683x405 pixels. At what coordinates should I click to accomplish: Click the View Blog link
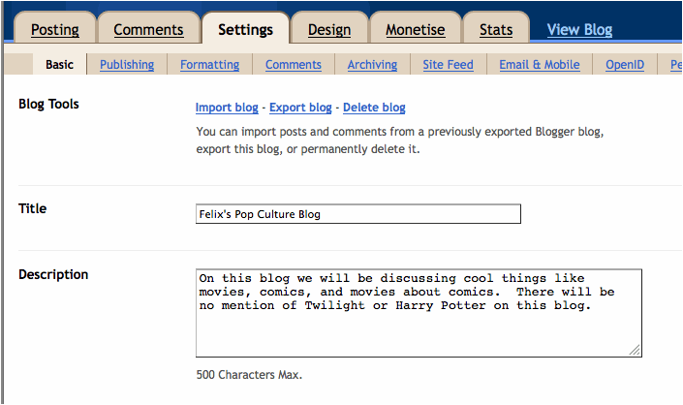(x=579, y=29)
